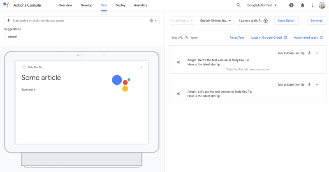Open the Smart Display surface dropdown

(x=182, y=21)
